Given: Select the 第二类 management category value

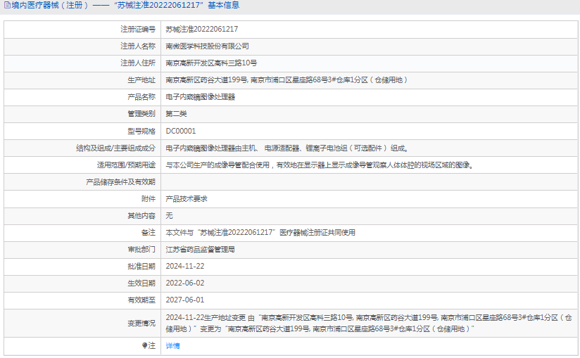Looking at the screenshot, I should click(176, 114).
